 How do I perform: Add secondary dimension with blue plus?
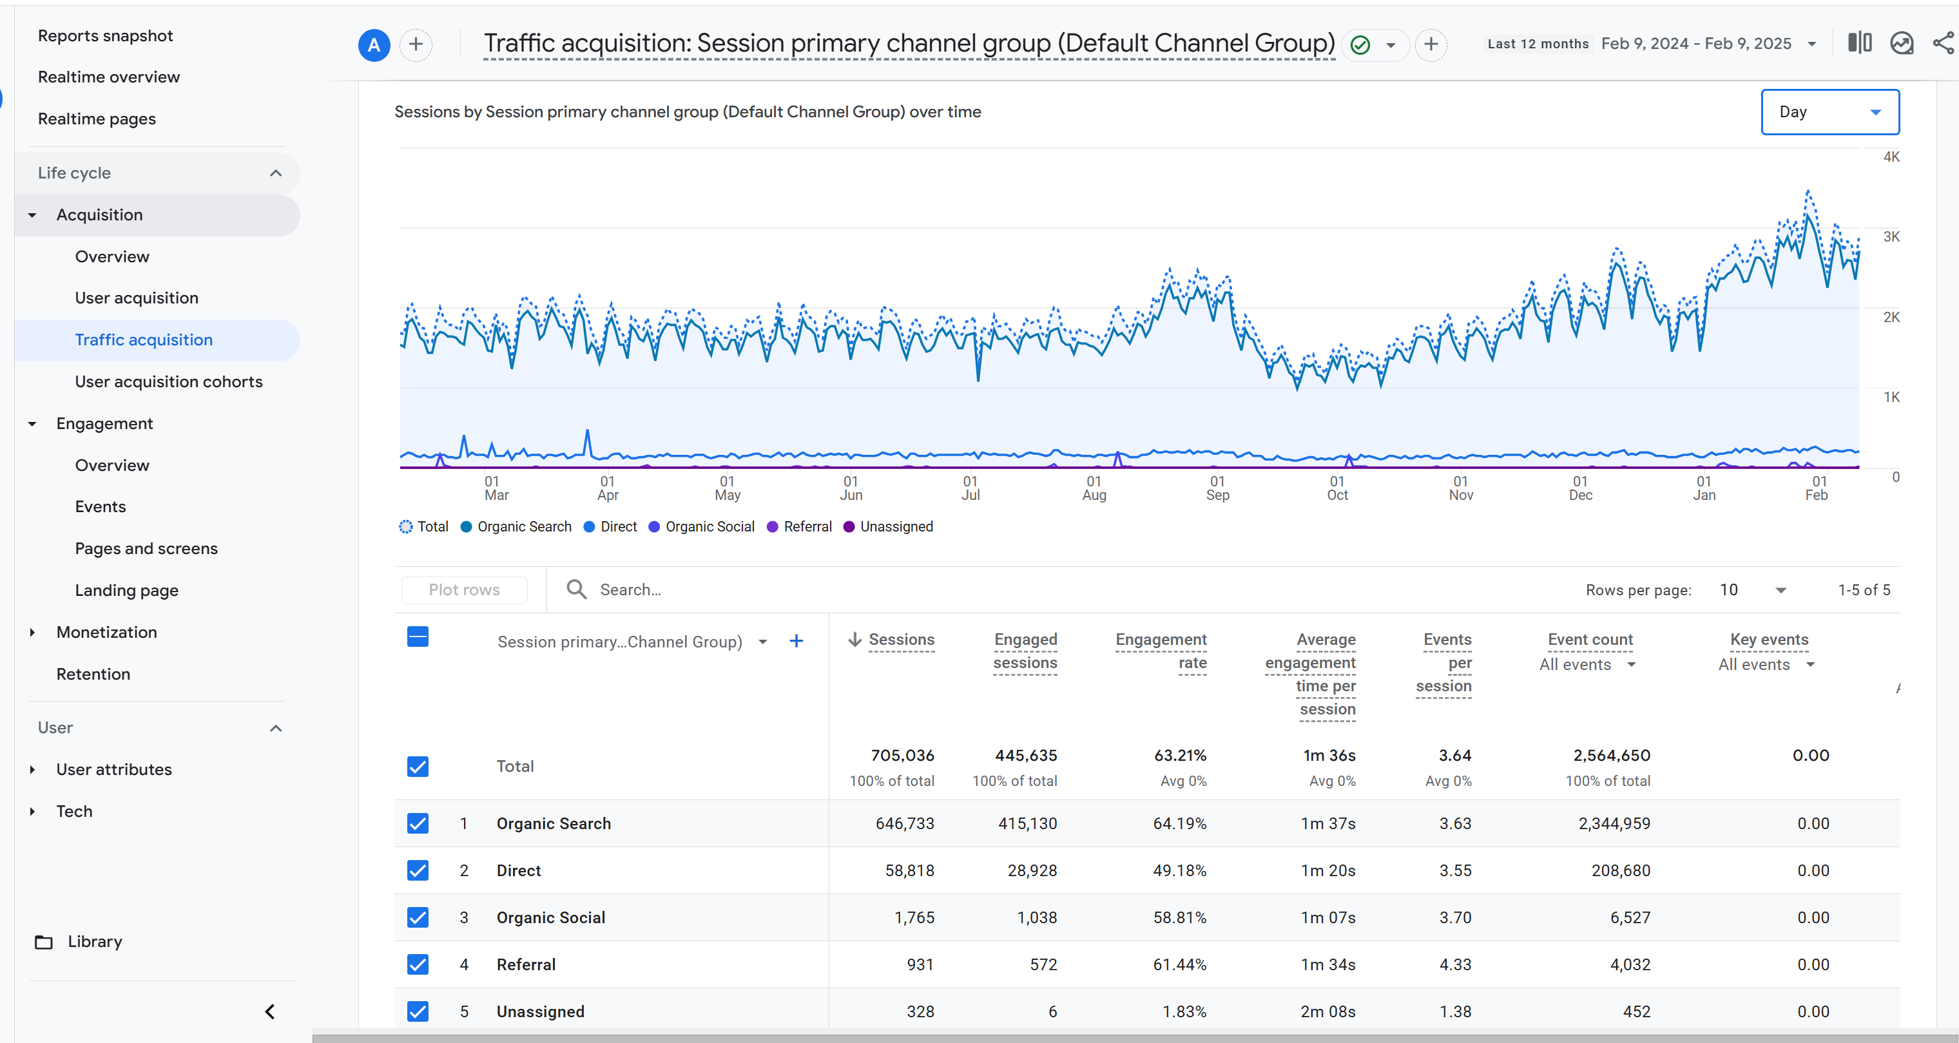point(796,642)
